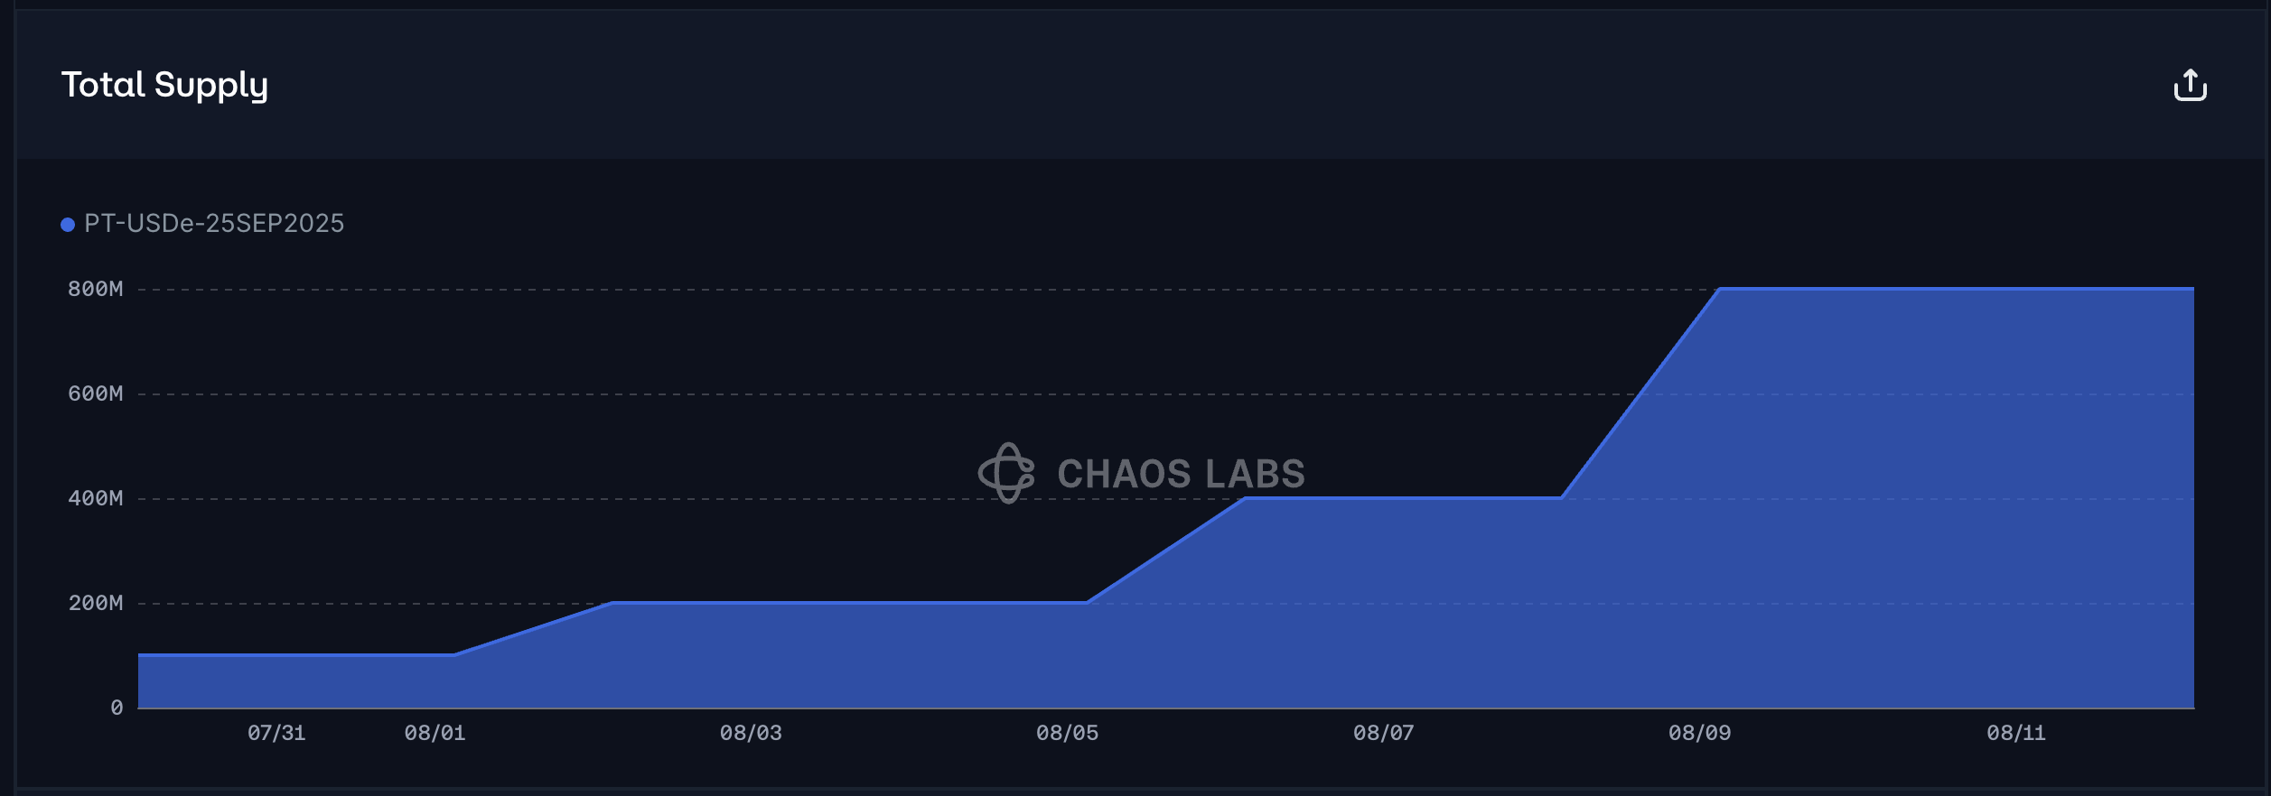The image size is (2271, 796).
Task: Click the 08/11 date label
Action: pos(2015,733)
